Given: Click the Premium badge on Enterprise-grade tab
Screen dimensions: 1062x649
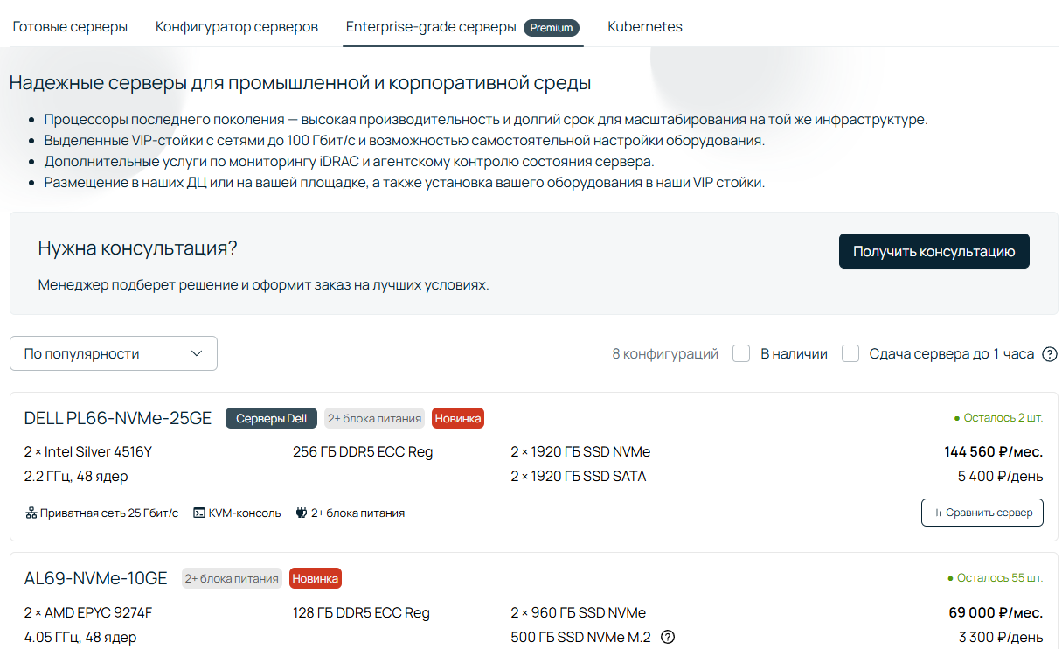Looking at the screenshot, I should tap(552, 28).
